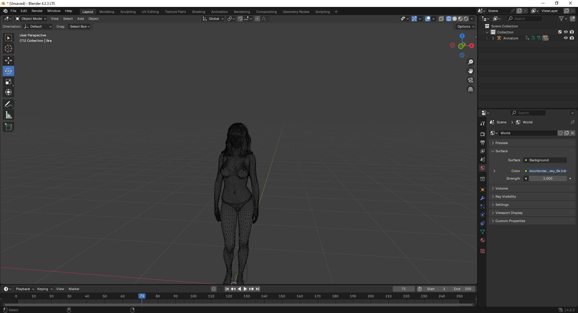Play the animation forward

tap(245, 289)
